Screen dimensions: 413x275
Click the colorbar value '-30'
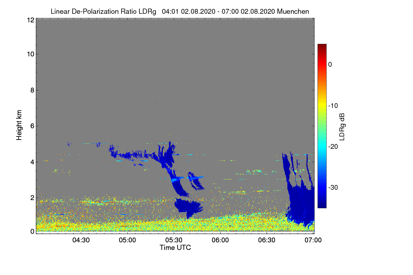click(333, 187)
